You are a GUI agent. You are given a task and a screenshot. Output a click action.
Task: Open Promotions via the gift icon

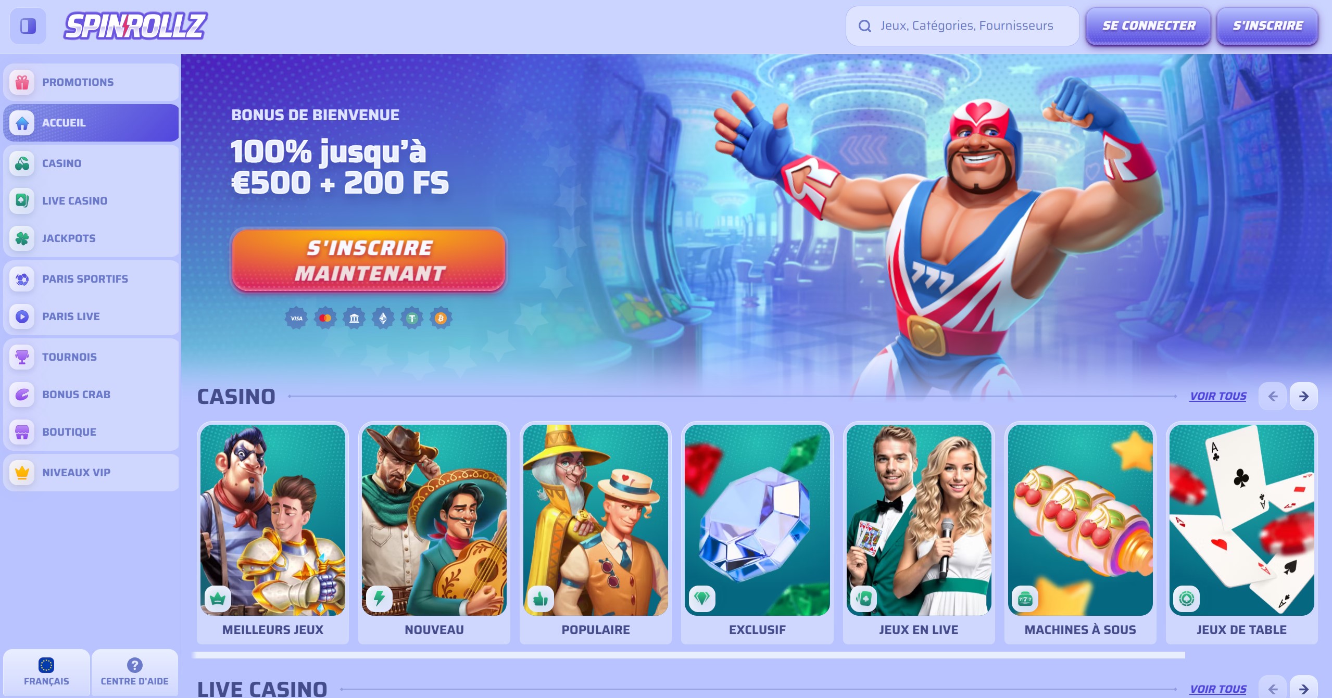click(22, 82)
